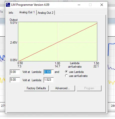This screenshot has height=119, width=115.
Task: Click the 2.45V output axis label
Action: [14, 43]
